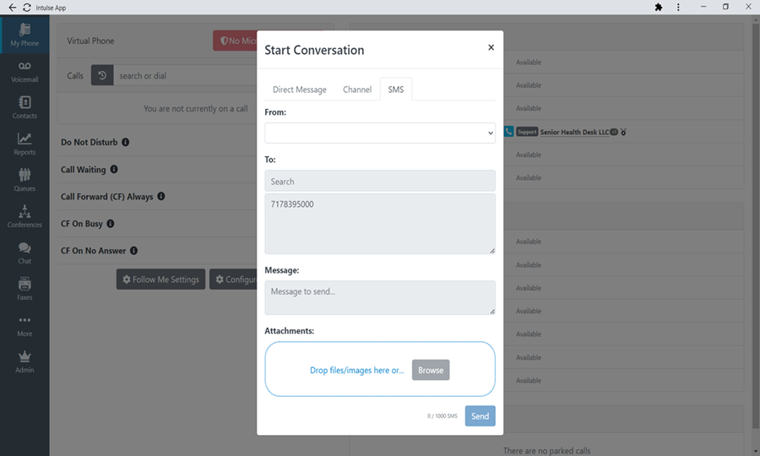Click the To Search field
Viewport: 760px width, 456px height.
click(x=380, y=181)
